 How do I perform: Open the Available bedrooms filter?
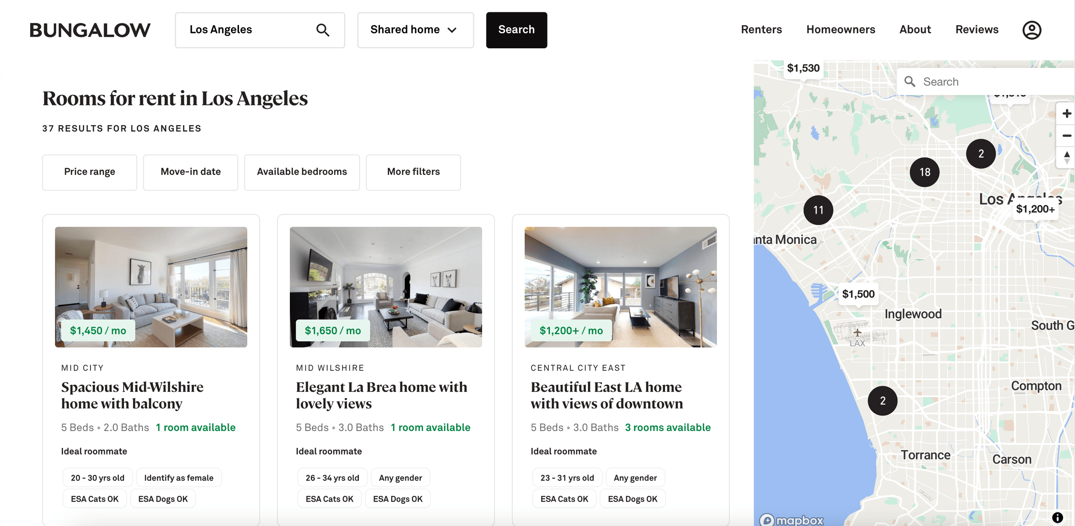point(301,172)
